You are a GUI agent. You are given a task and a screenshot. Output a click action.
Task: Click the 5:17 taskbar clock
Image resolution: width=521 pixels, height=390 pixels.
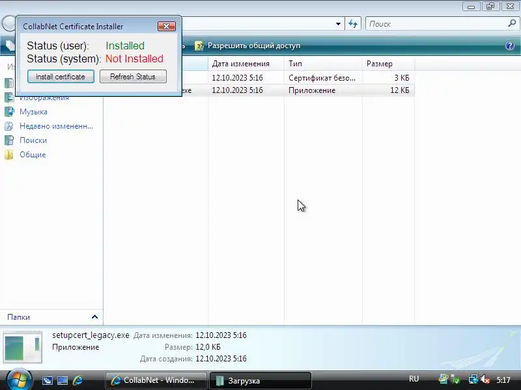pyautogui.click(x=503, y=380)
